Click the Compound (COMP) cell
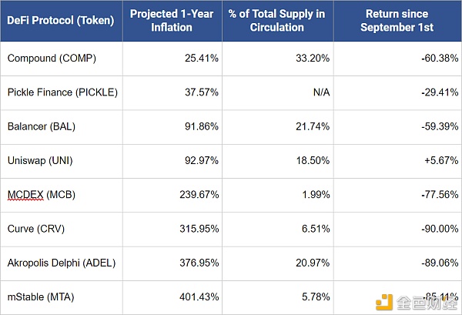The width and height of the screenshot is (462, 315). pyautogui.click(x=62, y=59)
